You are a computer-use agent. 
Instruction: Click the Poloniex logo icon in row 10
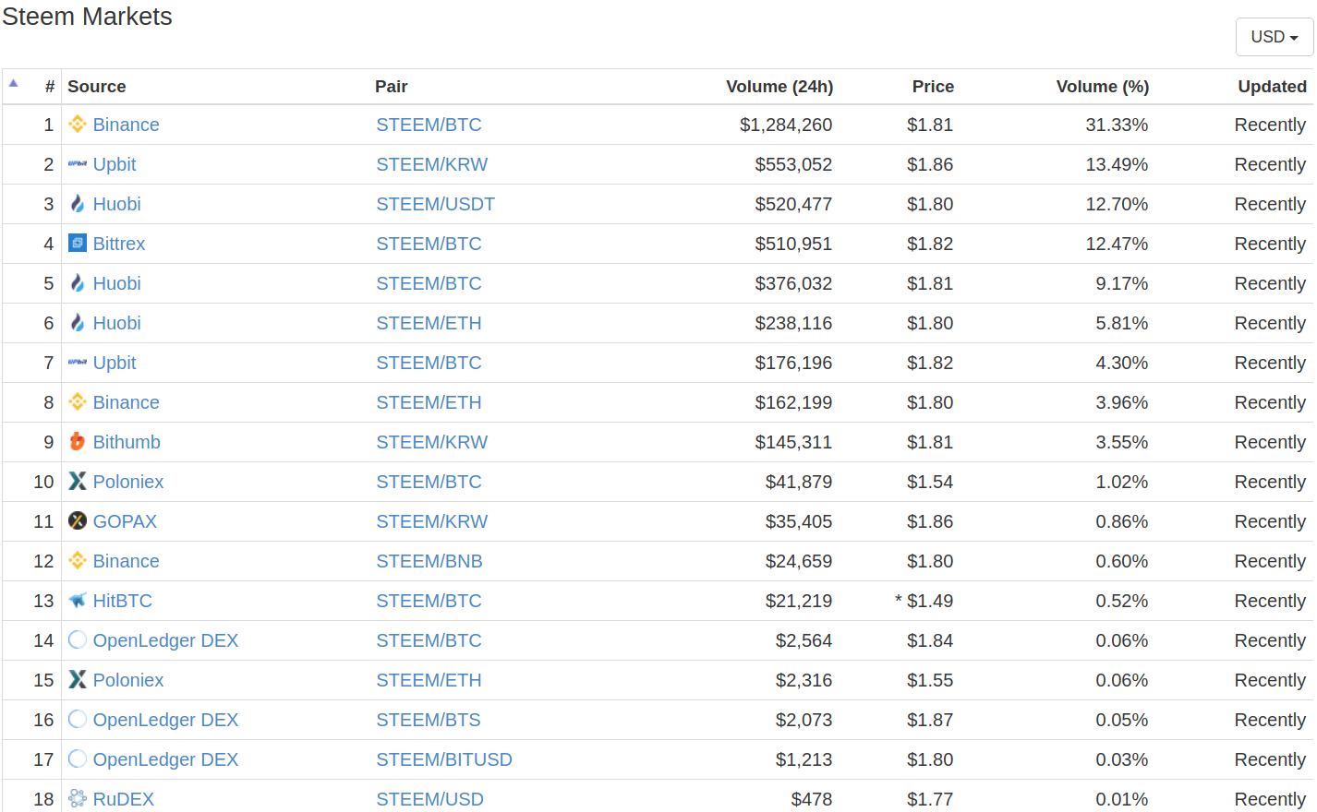(78, 481)
